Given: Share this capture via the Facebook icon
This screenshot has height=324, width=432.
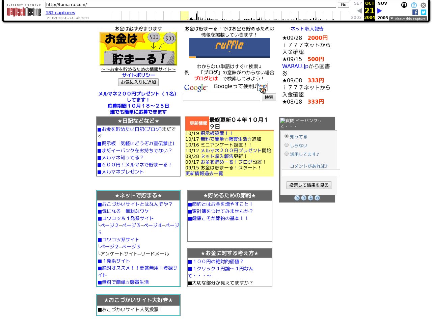Looking at the screenshot, I should [415, 12].
